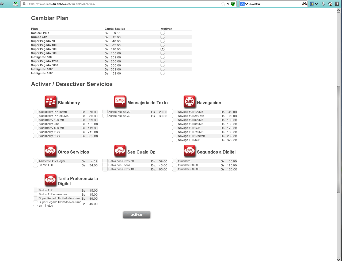Click the Habla con Otros 100 label
This screenshot has height=261, width=342.
point(122,169)
